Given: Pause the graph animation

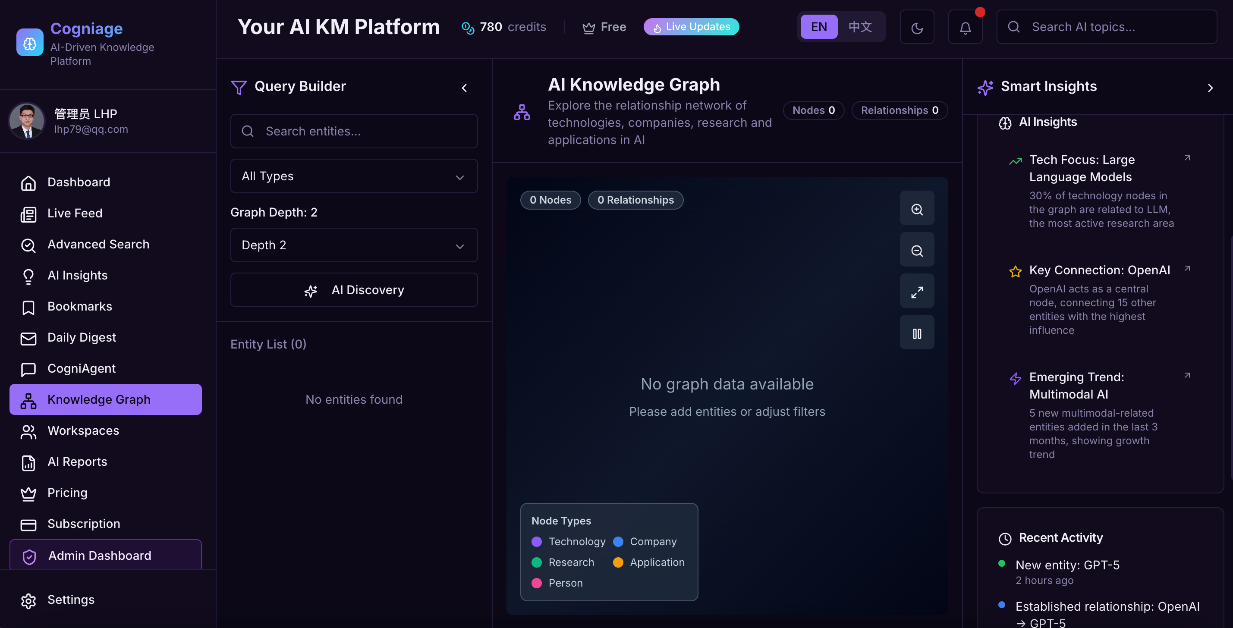Looking at the screenshot, I should tap(917, 333).
